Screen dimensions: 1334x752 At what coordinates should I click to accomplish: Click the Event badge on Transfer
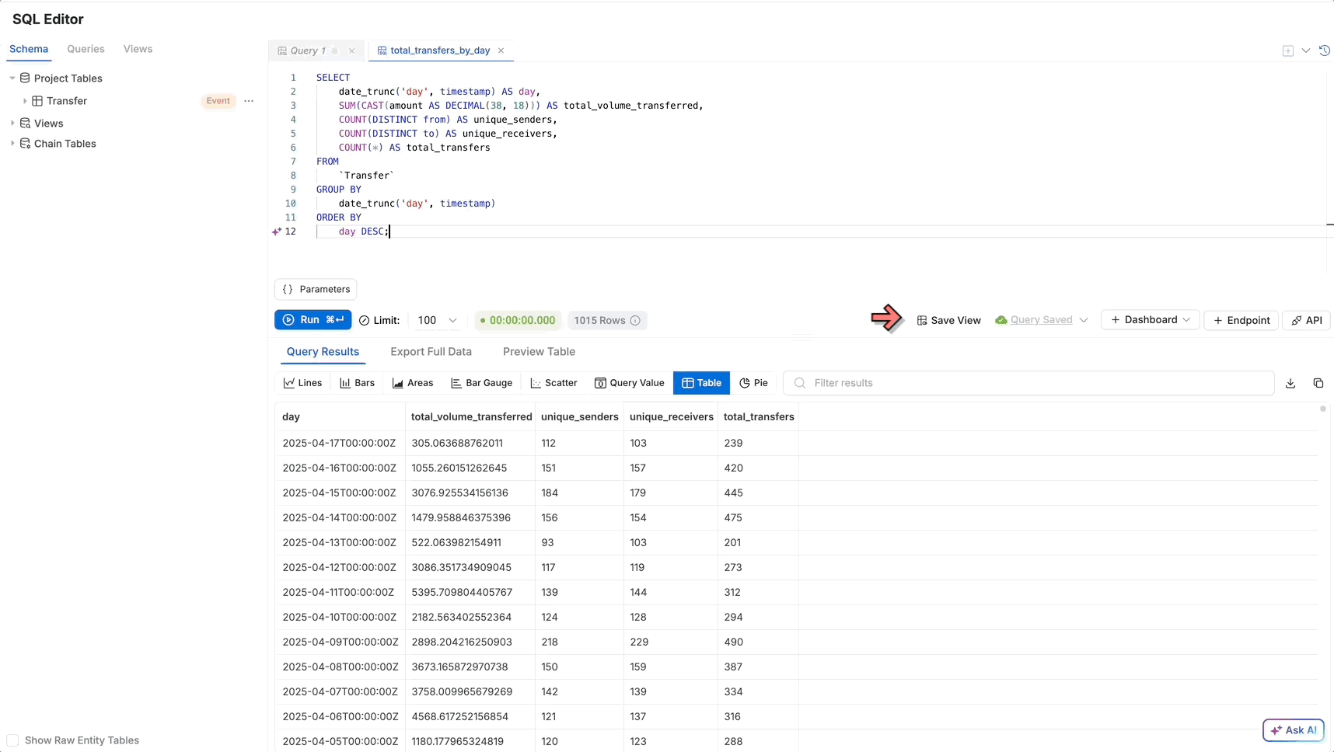[x=218, y=101]
